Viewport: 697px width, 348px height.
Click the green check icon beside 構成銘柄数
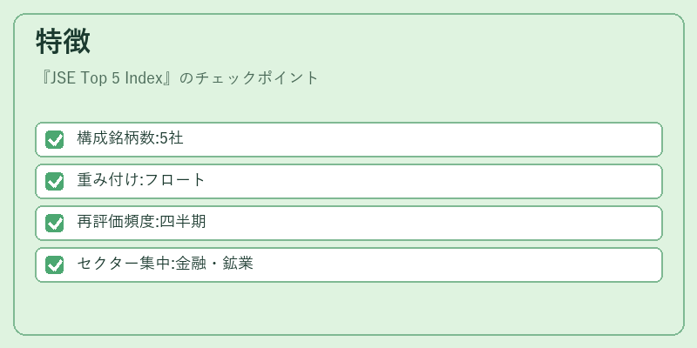[55, 139]
